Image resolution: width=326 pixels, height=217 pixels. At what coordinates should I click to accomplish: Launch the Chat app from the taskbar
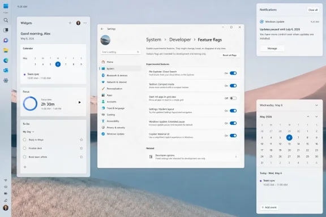(6, 40)
